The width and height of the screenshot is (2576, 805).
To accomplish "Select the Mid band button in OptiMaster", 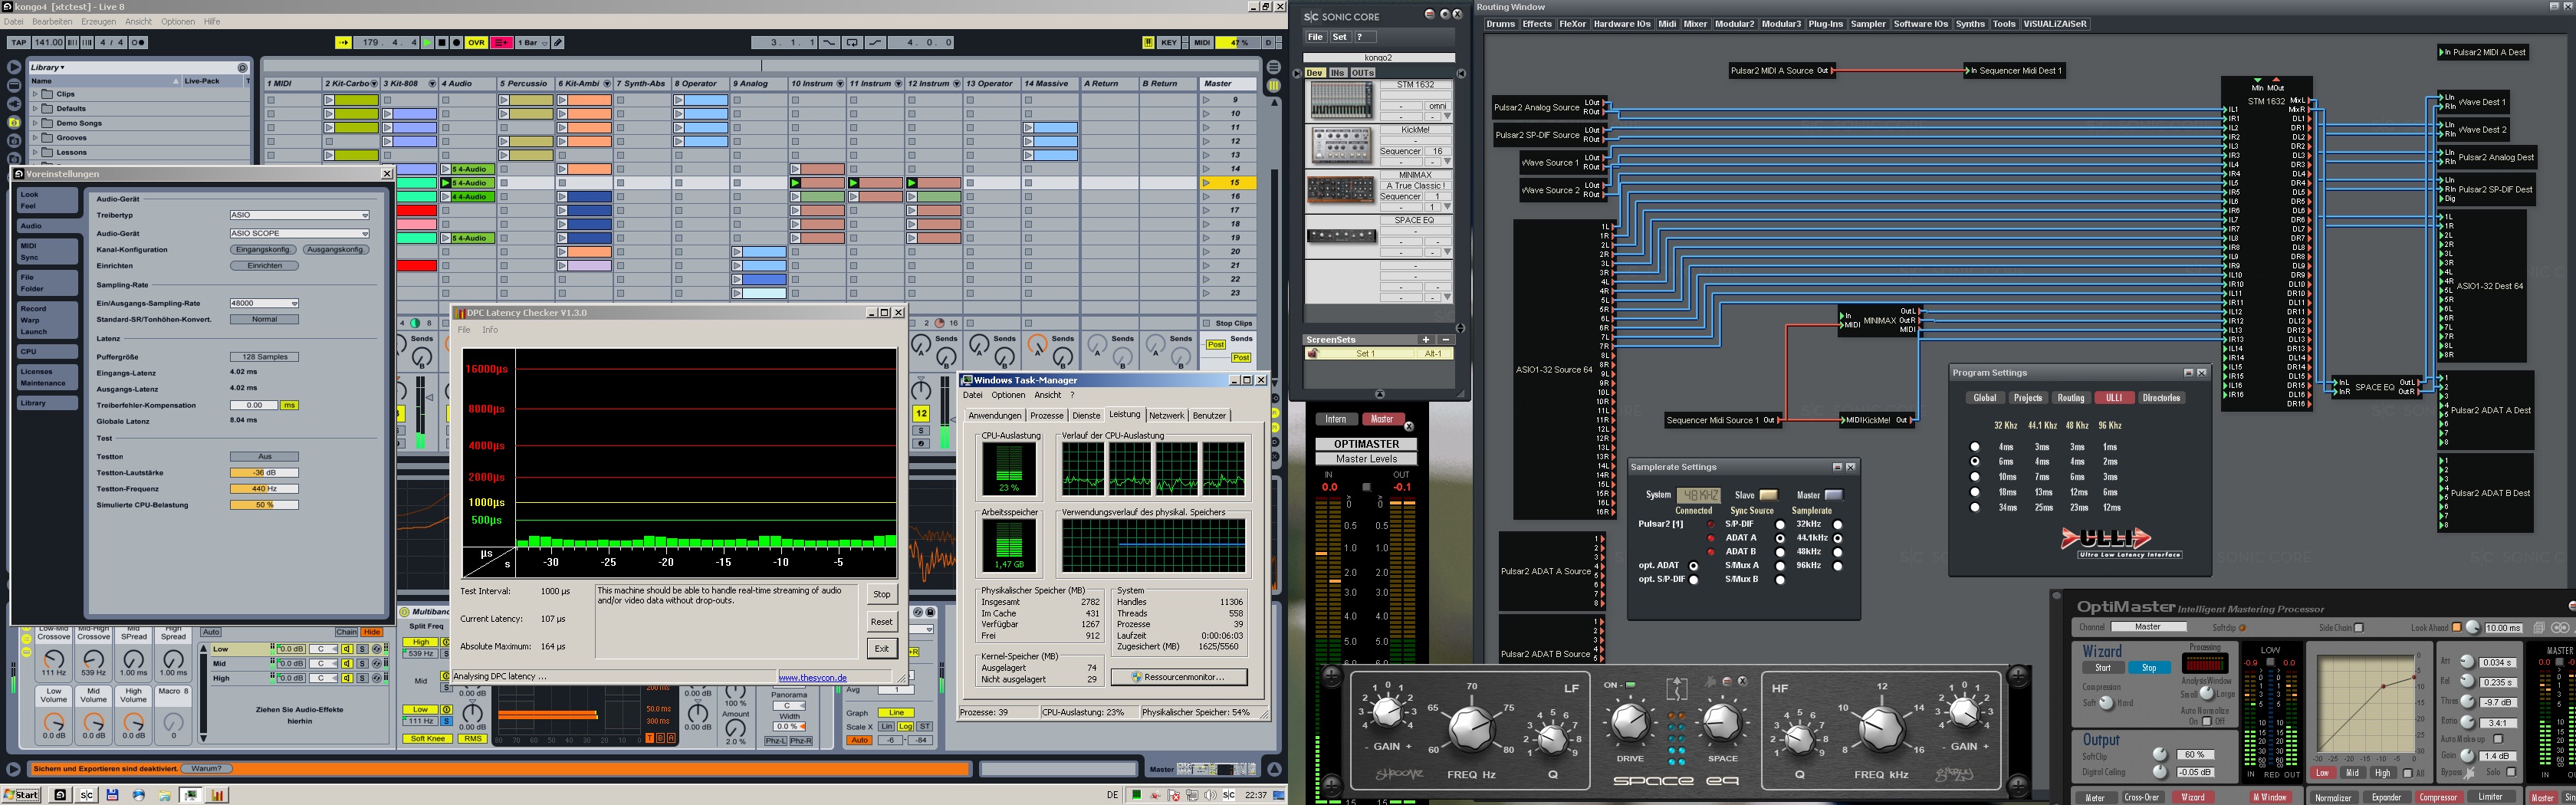I will click(2352, 773).
